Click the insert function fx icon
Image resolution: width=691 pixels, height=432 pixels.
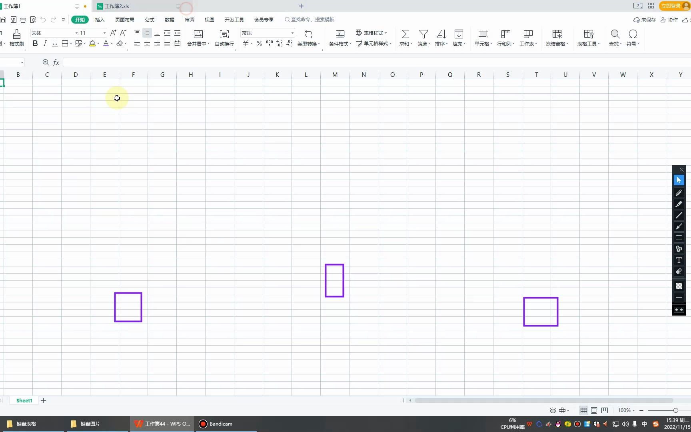[x=56, y=62]
